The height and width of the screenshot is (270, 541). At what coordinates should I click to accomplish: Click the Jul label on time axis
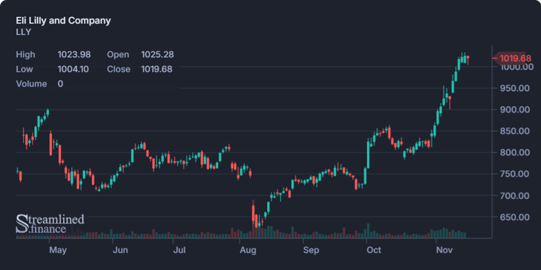click(x=180, y=250)
